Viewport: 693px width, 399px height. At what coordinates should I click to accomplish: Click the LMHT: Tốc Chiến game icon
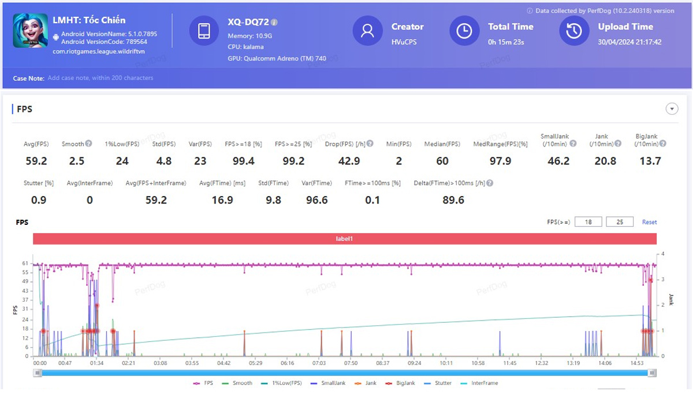tap(30, 31)
